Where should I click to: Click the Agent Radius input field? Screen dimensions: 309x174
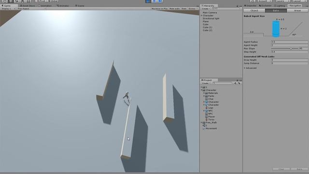[x=289, y=42]
